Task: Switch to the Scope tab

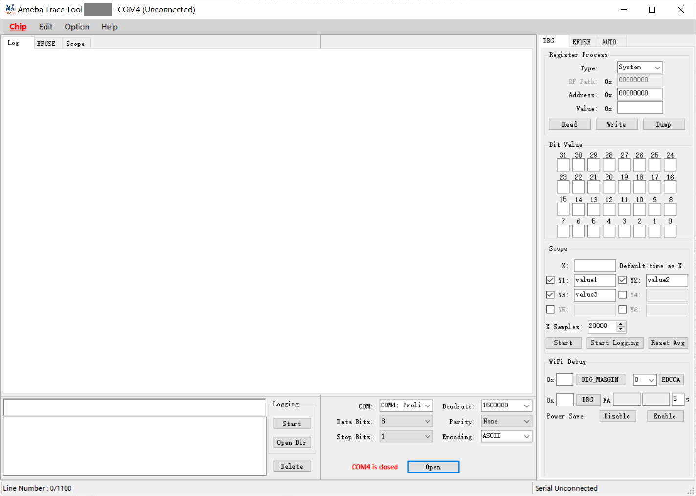Action: click(x=76, y=44)
